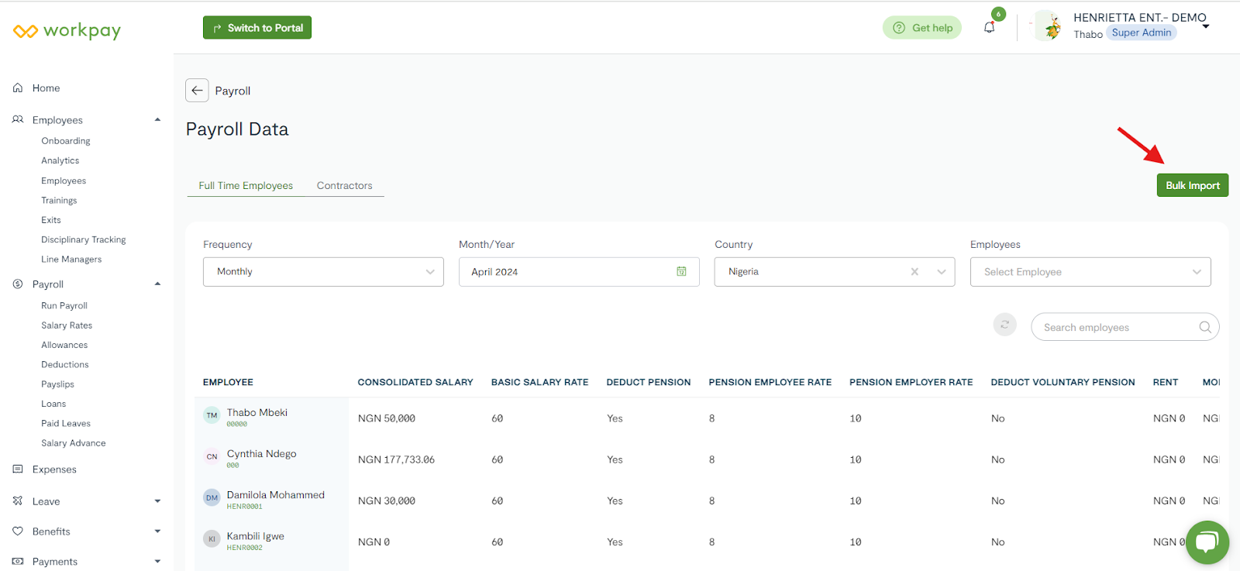Image resolution: width=1240 pixels, height=571 pixels.
Task: Click the Super Admin badge
Action: click(1142, 33)
